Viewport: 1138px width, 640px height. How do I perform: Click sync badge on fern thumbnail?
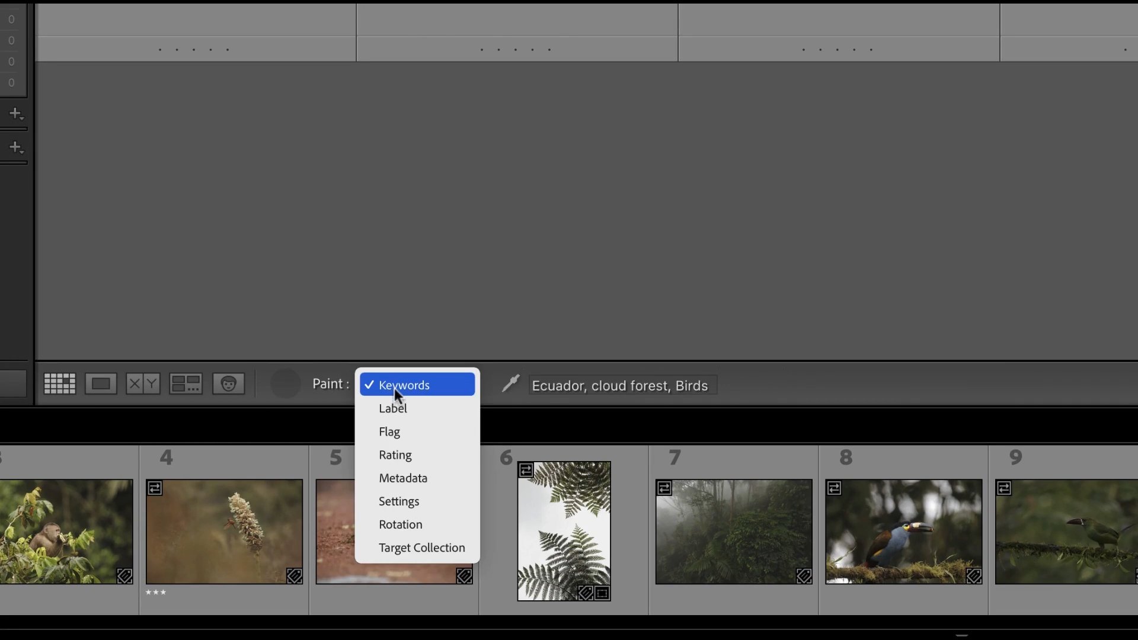(526, 471)
